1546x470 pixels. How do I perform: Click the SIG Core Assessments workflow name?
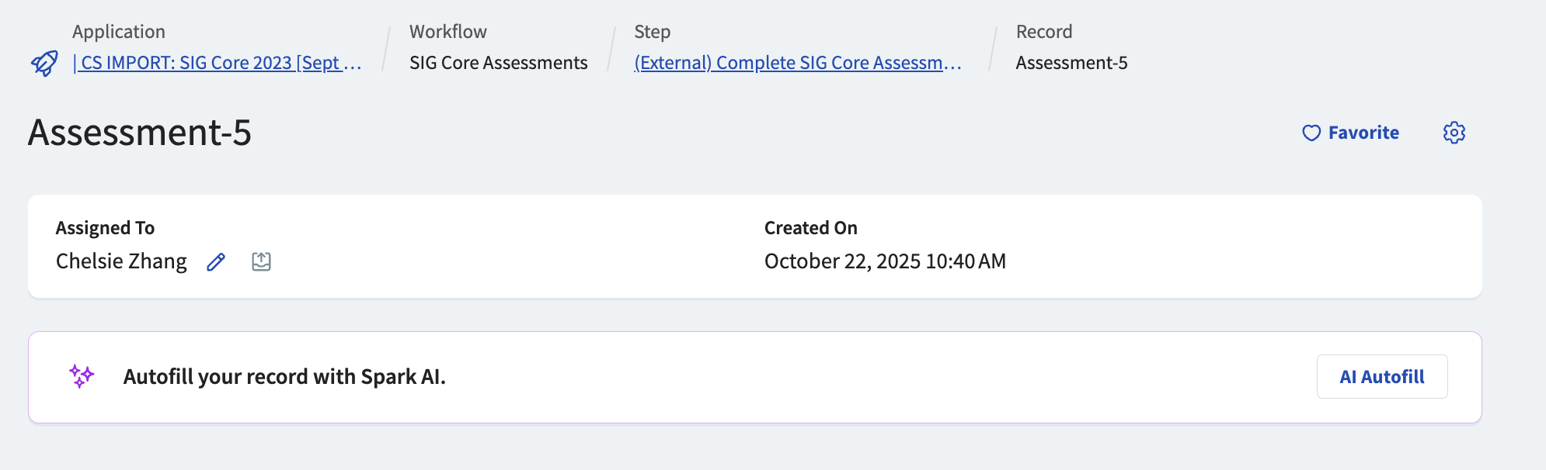pos(498,63)
